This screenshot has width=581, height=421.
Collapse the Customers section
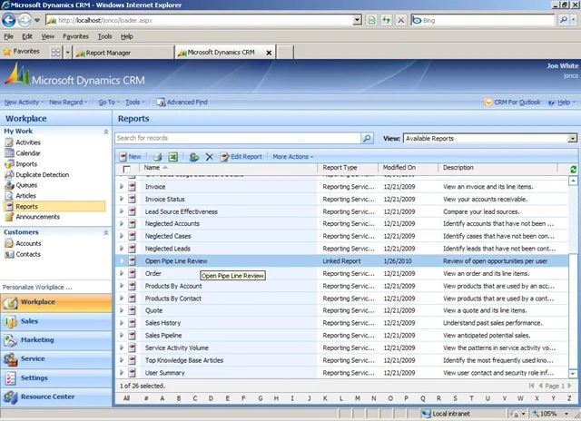(106, 232)
